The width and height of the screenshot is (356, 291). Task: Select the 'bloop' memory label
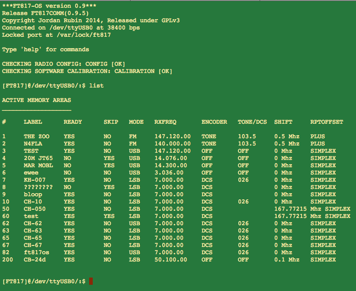click(x=33, y=195)
